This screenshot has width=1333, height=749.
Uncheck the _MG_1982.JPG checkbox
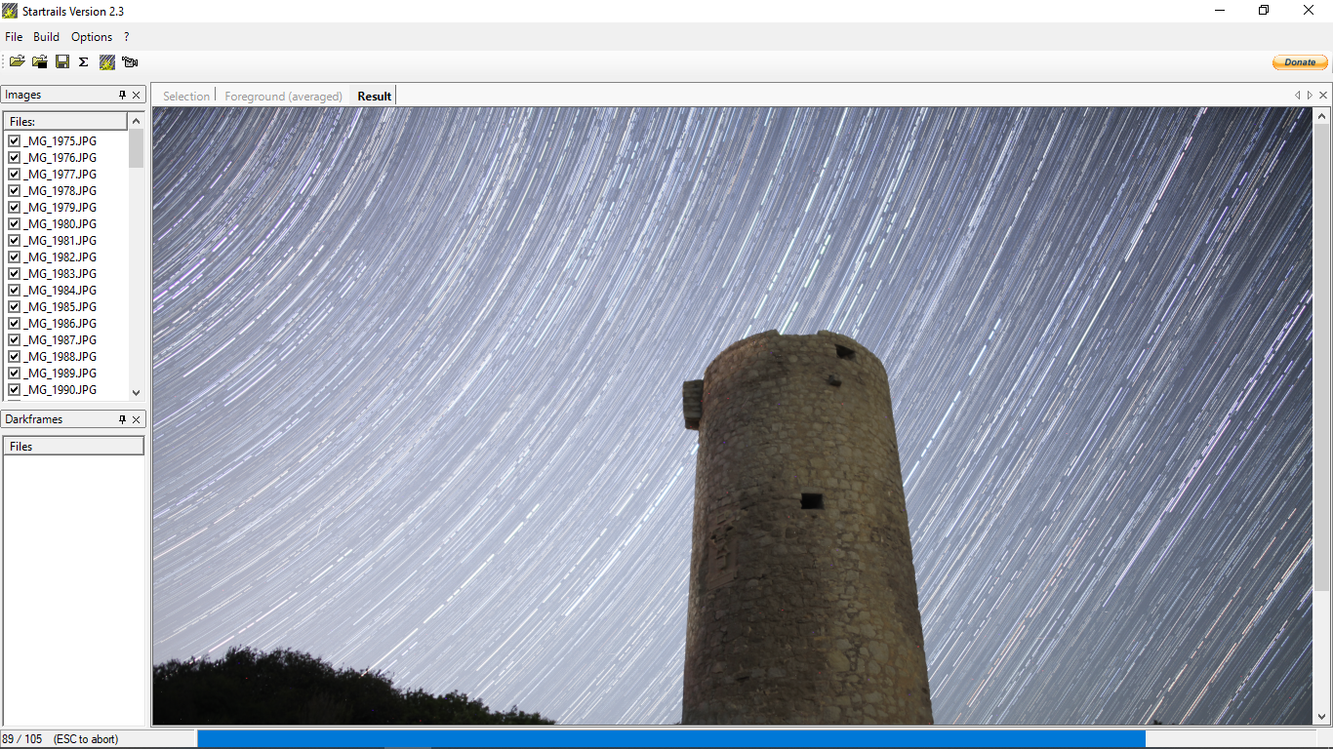15,257
